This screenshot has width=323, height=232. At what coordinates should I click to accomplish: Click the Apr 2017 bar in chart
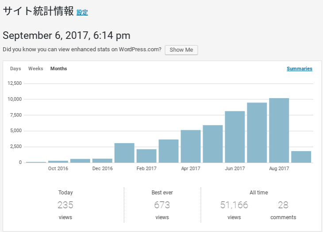(191, 146)
